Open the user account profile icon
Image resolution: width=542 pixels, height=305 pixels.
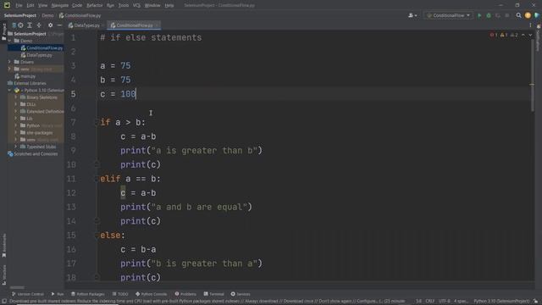(x=412, y=15)
